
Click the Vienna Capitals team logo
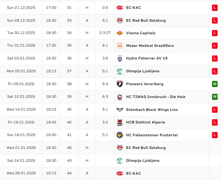[x=120, y=33]
